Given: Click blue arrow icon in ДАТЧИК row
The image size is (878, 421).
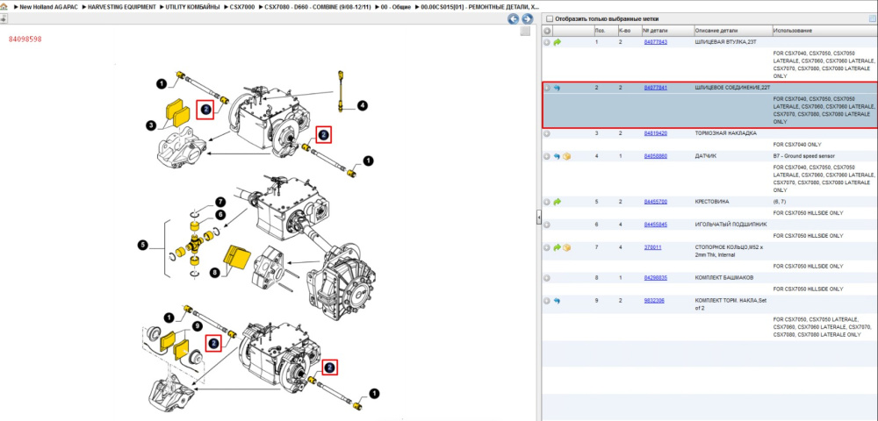Looking at the screenshot, I should point(558,156).
